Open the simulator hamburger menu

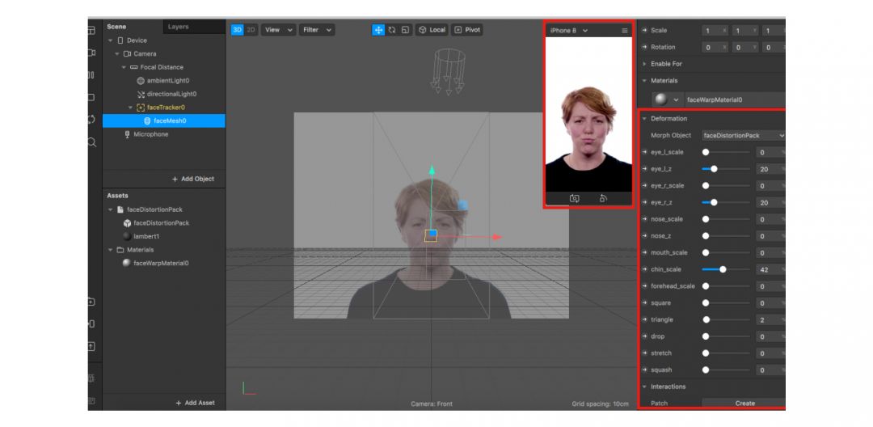pyautogui.click(x=624, y=31)
